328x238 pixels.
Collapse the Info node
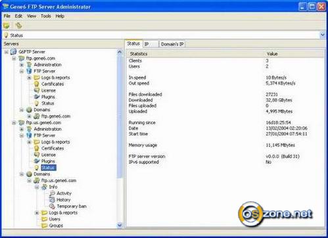[37, 187]
